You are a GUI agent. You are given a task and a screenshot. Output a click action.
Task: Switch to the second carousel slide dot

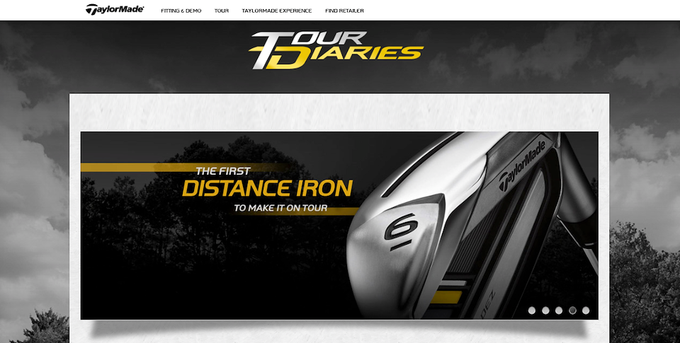pyautogui.click(x=545, y=310)
